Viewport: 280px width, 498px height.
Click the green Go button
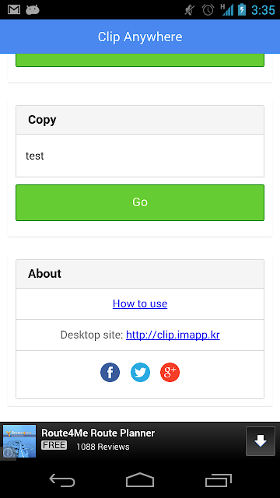140,202
